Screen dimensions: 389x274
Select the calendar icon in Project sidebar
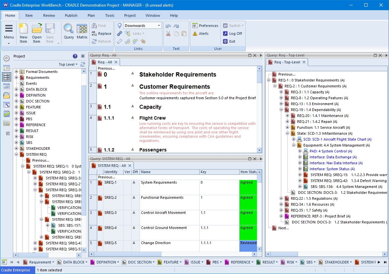click(x=7, y=86)
